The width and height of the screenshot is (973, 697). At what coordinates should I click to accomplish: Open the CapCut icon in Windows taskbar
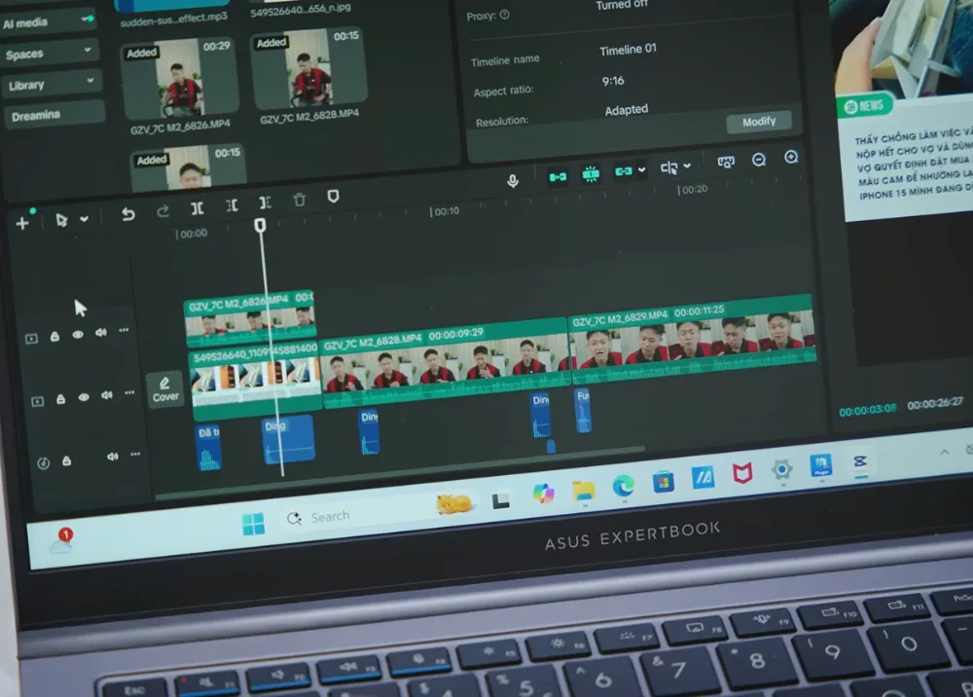tap(860, 461)
